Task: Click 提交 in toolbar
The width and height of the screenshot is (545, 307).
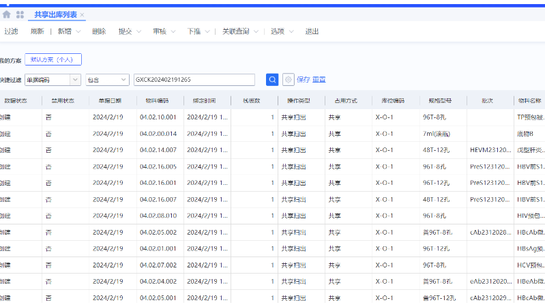Action: point(125,31)
